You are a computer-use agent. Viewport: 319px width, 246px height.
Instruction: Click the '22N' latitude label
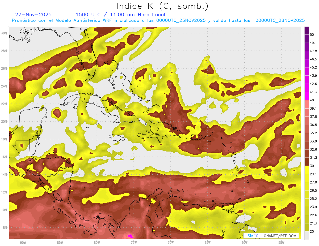[x=4, y=104]
